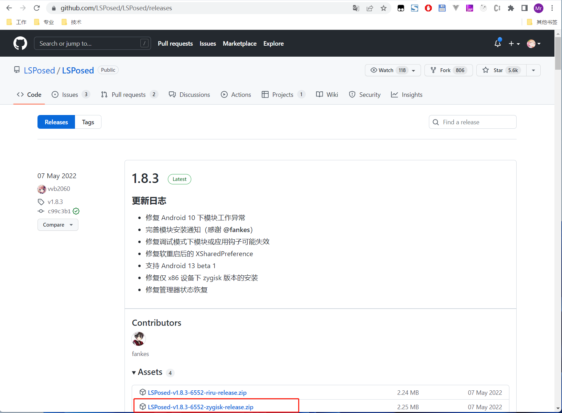Open the Wiki tab

[x=327, y=94]
